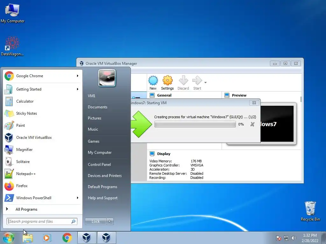This screenshot has height=244, width=326.
Task: Click the taskbar clock and date
Action: pos(310,238)
